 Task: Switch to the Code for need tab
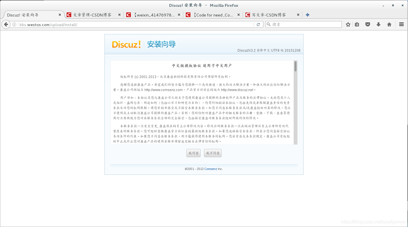click(x=213, y=15)
